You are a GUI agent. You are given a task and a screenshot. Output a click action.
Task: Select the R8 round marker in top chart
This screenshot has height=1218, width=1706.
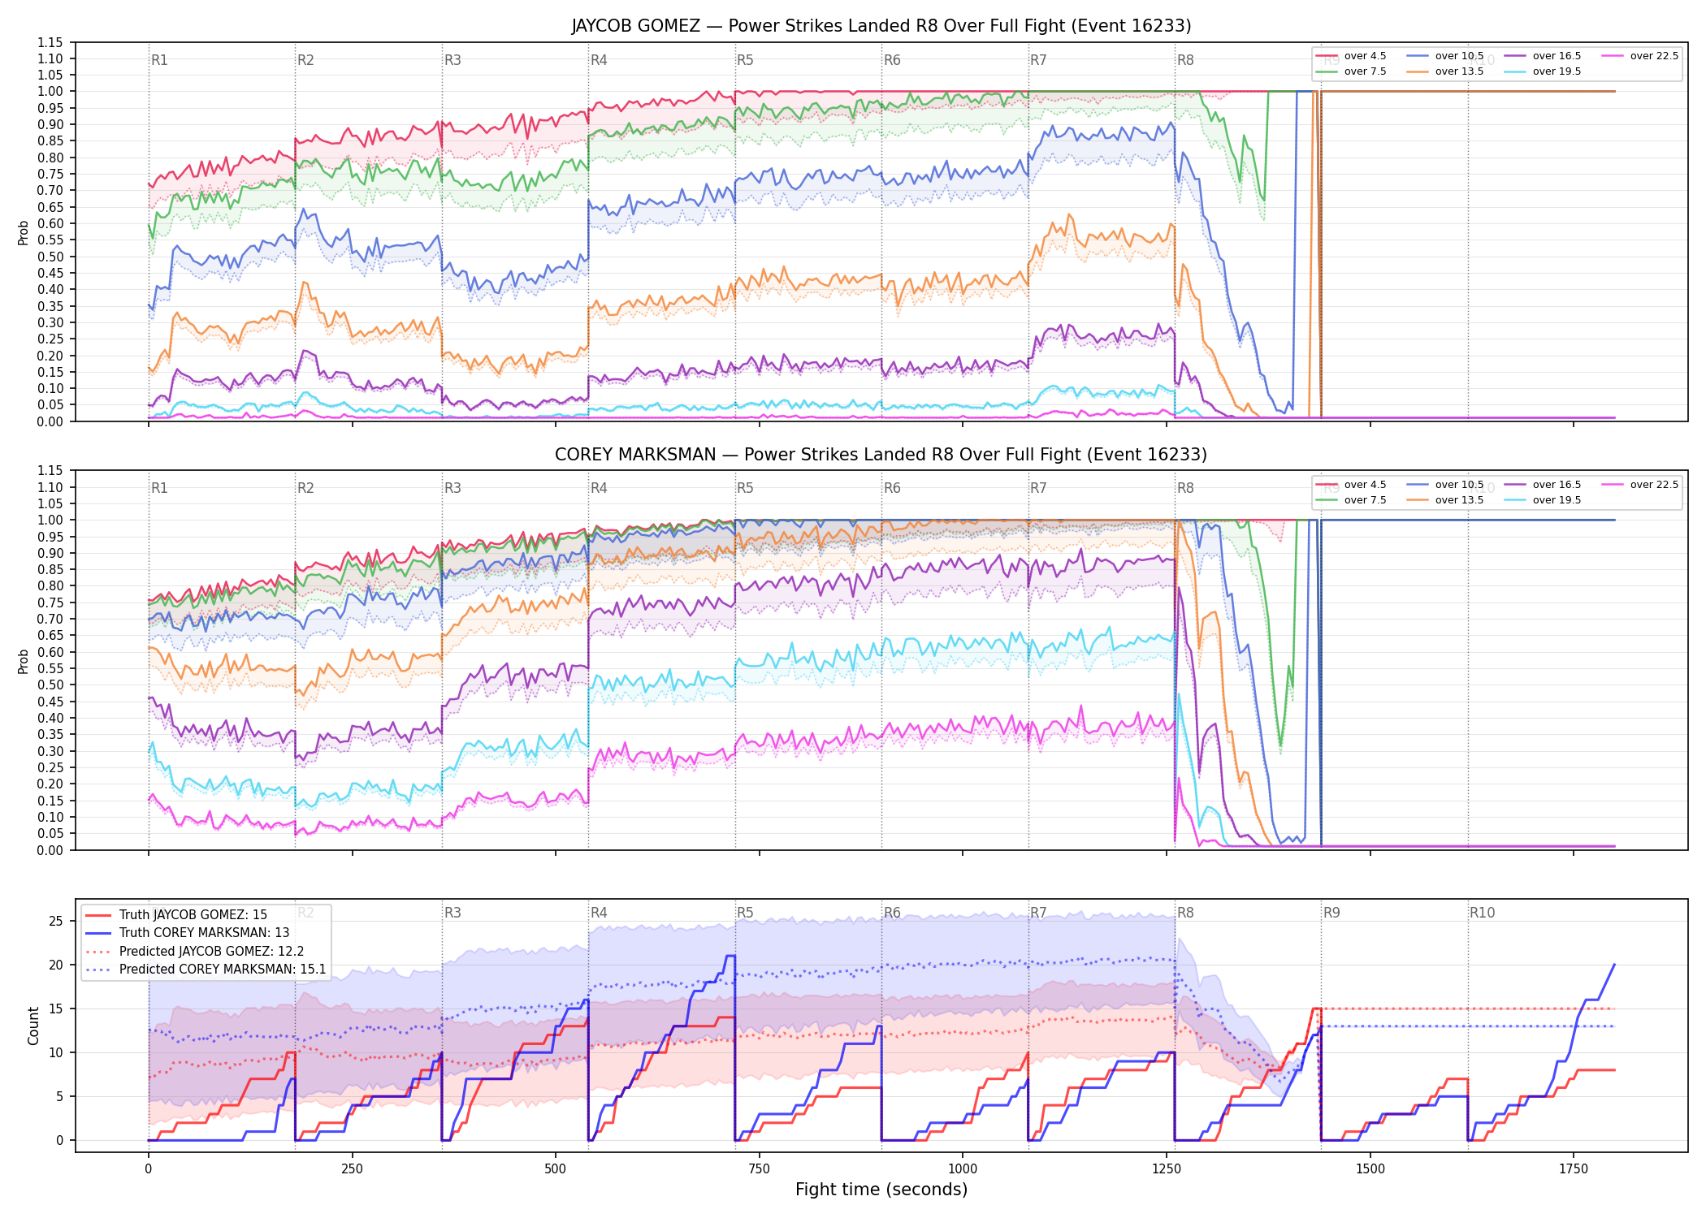click(x=1185, y=60)
